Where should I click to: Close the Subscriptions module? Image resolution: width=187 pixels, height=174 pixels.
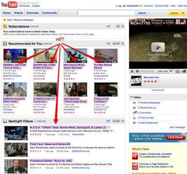[122, 26]
